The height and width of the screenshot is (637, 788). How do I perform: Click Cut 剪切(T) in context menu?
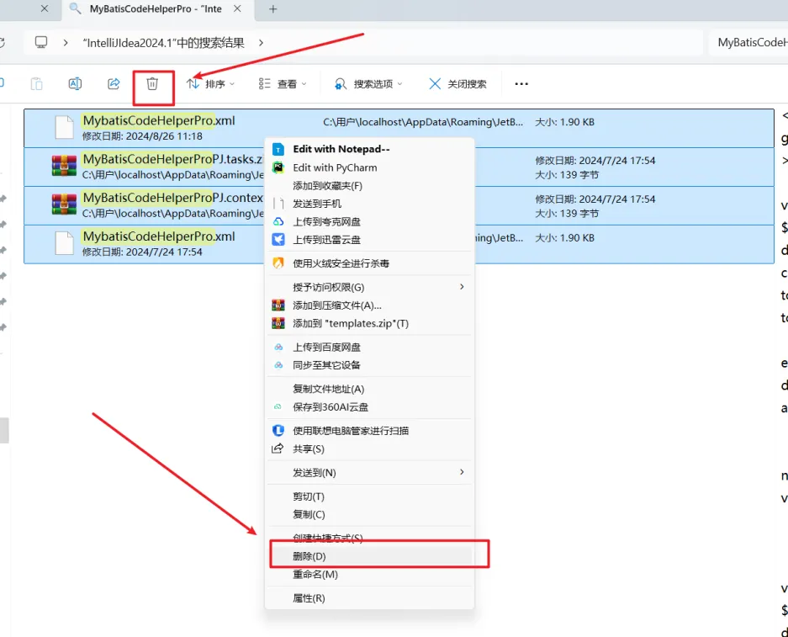pos(369,496)
